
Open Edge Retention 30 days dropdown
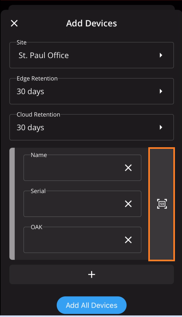pyautogui.click(x=91, y=91)
